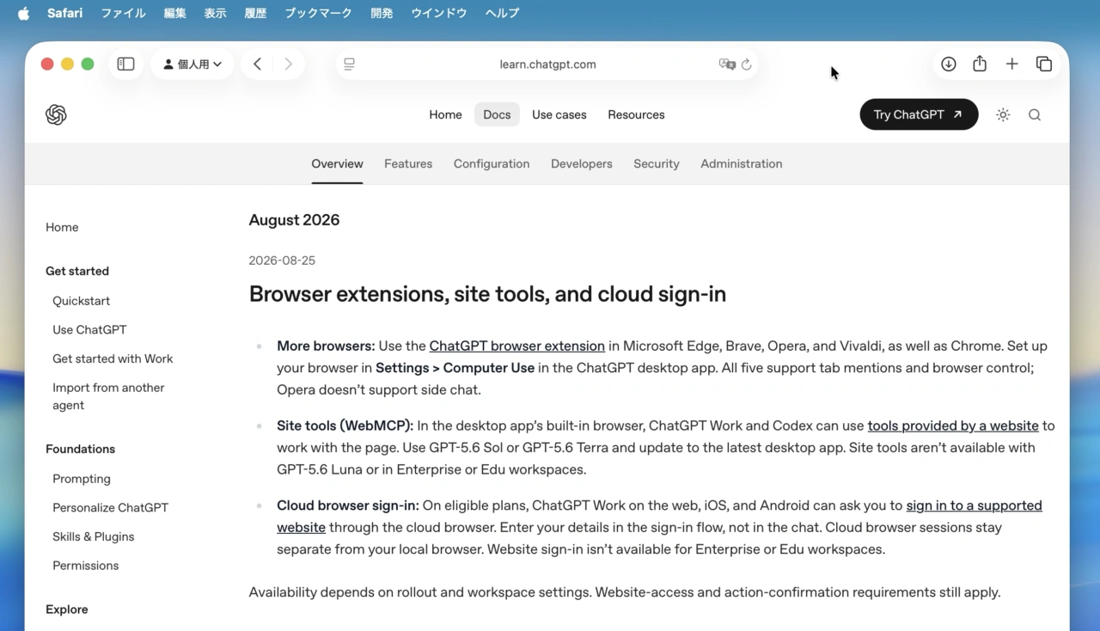1100x631 pixels.
Task: Open the Apple menu
Action: pos(23,13)
